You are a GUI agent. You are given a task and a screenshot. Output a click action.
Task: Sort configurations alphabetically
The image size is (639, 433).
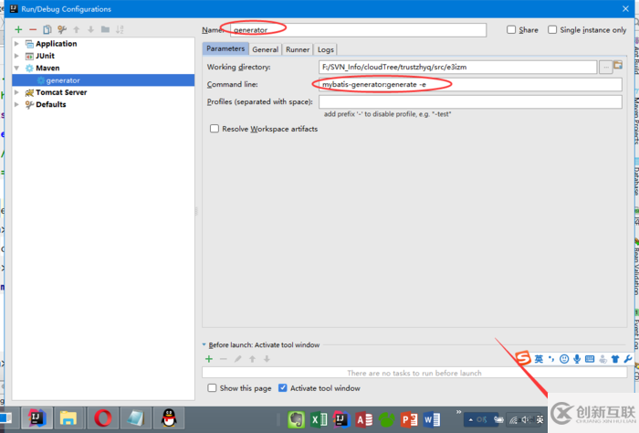tap(120, 29)
